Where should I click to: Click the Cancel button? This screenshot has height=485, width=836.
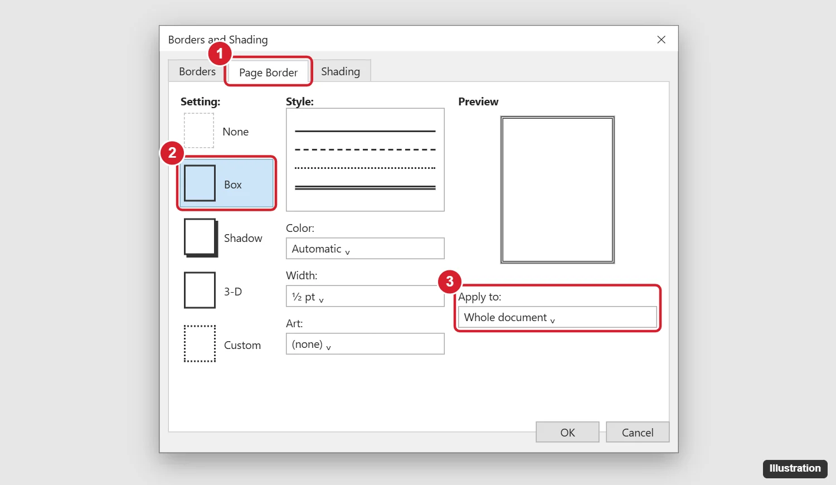(638, 432)
